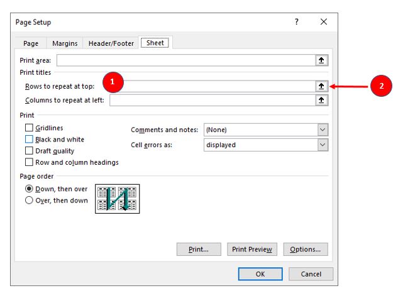
Task: Click collapse icon for Columns to repeat
Action: (321, 100)
